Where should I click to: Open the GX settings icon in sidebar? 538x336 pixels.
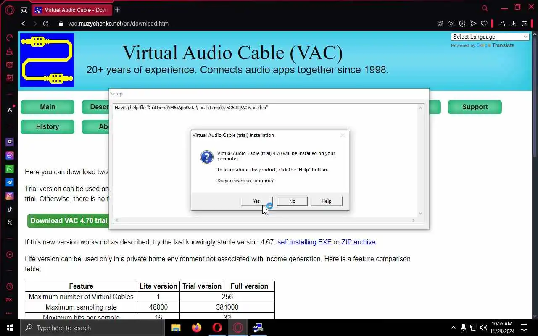pyautogui.click(x=9, y=299)
